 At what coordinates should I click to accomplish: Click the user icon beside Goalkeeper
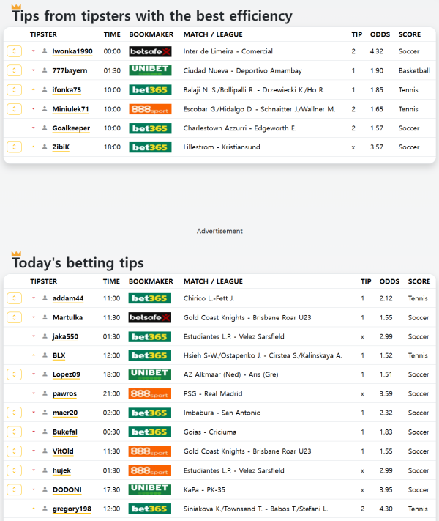click(45, 128)
